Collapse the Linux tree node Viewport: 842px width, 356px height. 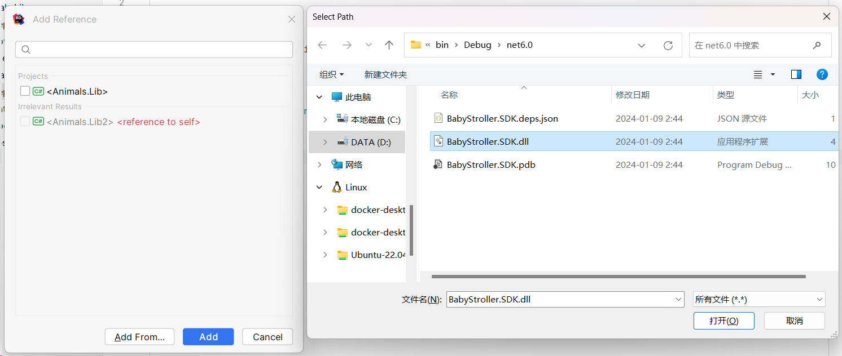coord(319,187)
